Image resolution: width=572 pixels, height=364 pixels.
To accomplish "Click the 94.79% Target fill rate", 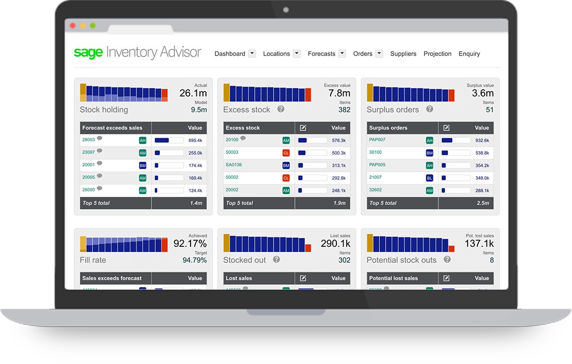I will tap(195, 260).
